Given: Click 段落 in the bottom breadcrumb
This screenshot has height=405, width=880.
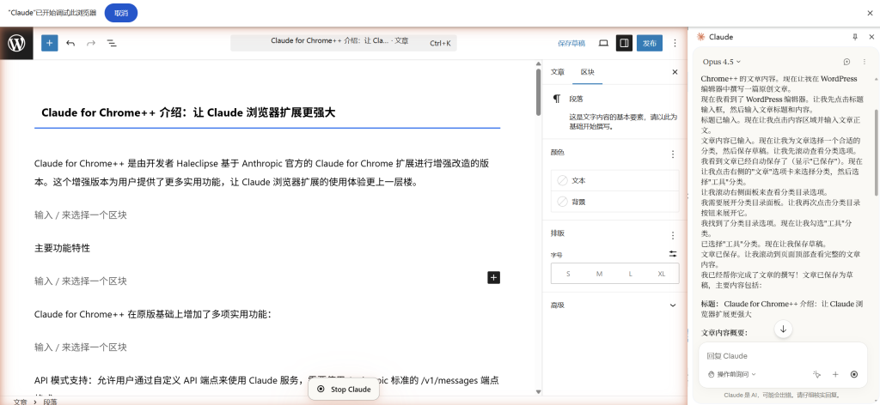Looking at the screenshot, I should (51, 402).
